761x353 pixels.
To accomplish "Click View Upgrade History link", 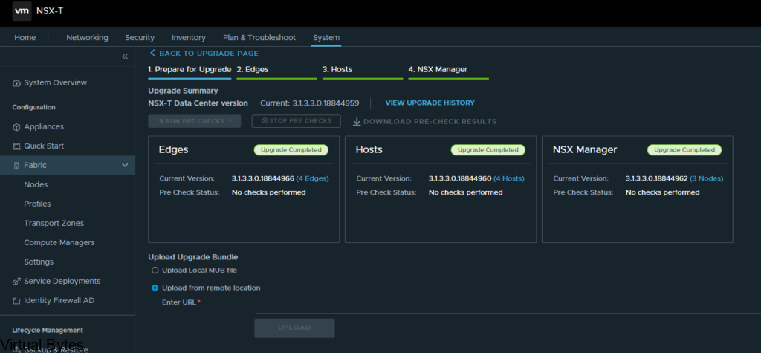I will (x=430, y=103).
